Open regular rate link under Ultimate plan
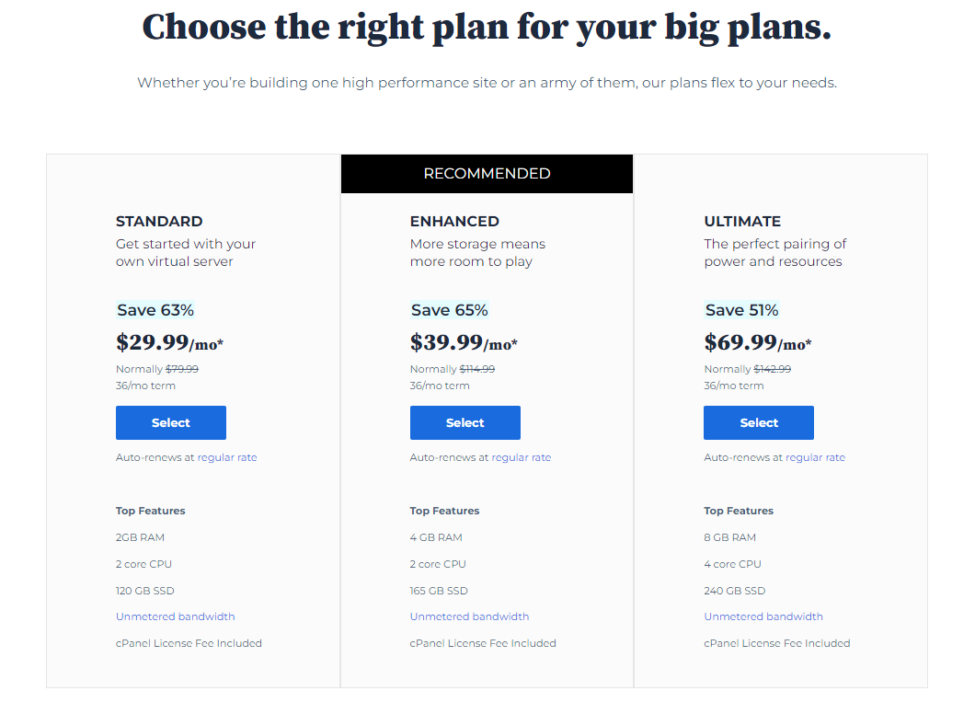The image size is (975, 714). pyautogui.click(x=815, y=458)
